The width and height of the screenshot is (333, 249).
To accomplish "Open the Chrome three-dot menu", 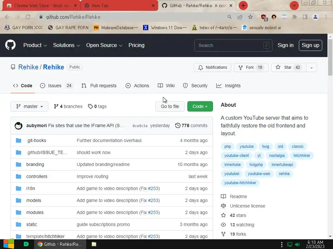I will (326, 17).
